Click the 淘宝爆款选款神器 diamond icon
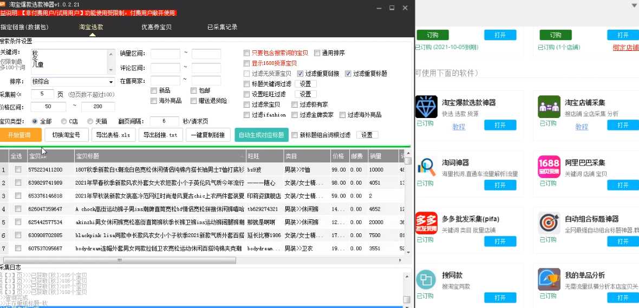The image size is (639, 308). pos(426,107)
